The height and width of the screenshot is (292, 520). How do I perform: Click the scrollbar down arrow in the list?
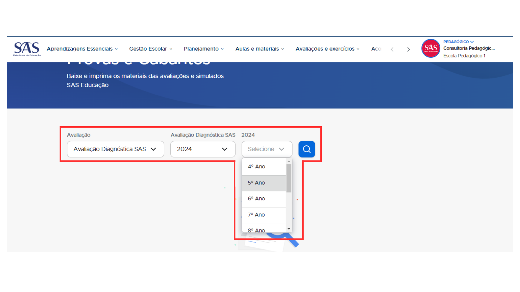click(x=289, y=229)
